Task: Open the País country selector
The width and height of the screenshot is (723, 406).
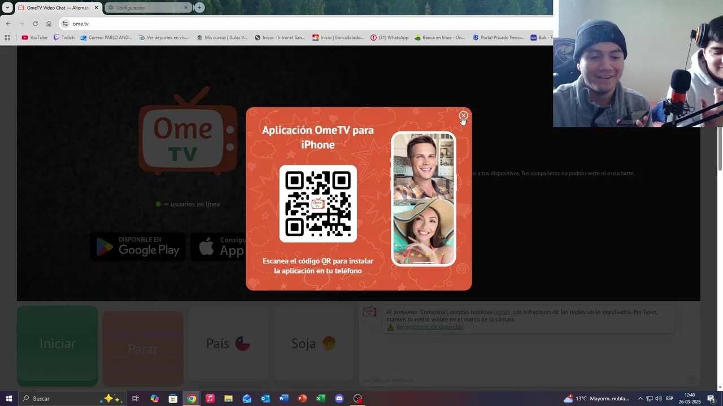Action: (228, 343)
